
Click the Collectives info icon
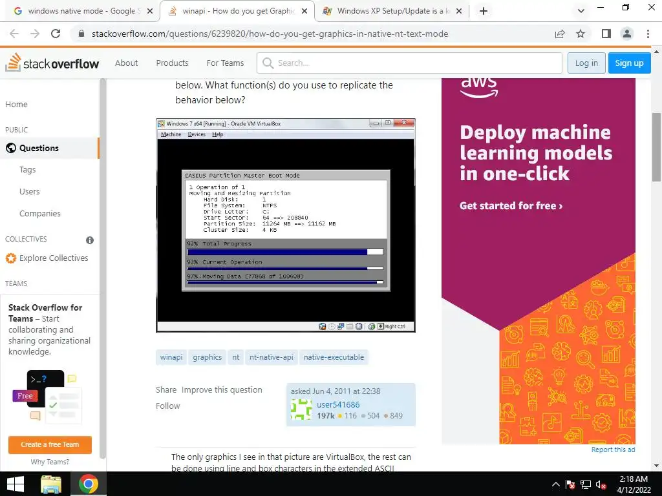90,240
